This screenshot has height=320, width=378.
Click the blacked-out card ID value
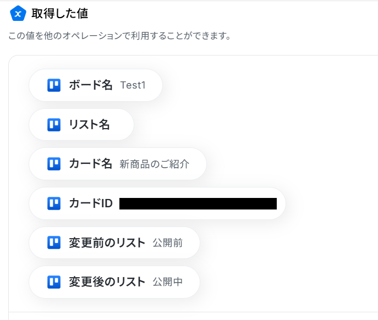(x=198, y=203)
